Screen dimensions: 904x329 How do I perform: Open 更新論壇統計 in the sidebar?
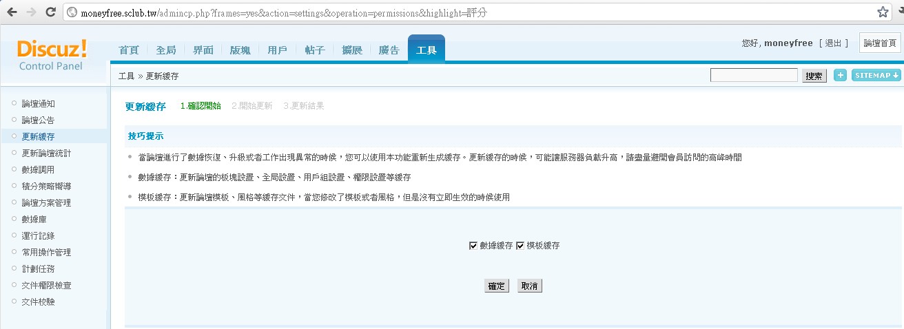47,153
